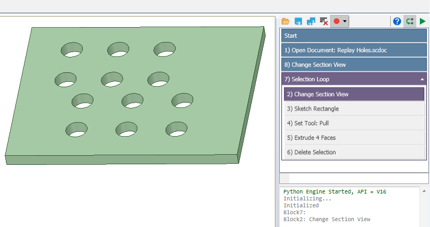Viewport: 430px width, 227px height.
Task: Toggle the step/debug mode icon
Action: tap(410, 21)
